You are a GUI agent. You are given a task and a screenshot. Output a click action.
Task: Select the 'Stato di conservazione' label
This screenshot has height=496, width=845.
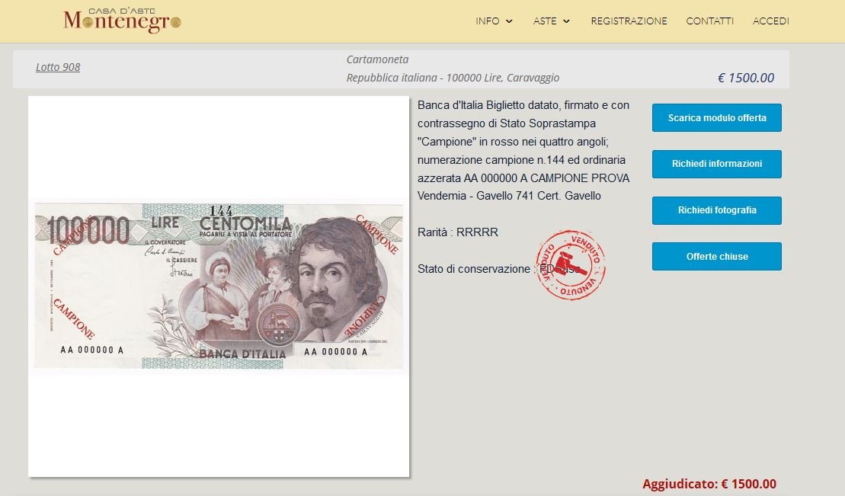474,268
